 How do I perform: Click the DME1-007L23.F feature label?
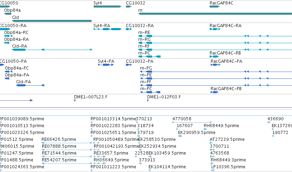pyautogui.click(x=91, y=97)
